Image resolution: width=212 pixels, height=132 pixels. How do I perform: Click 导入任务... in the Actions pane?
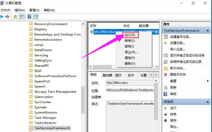(177, 49)
